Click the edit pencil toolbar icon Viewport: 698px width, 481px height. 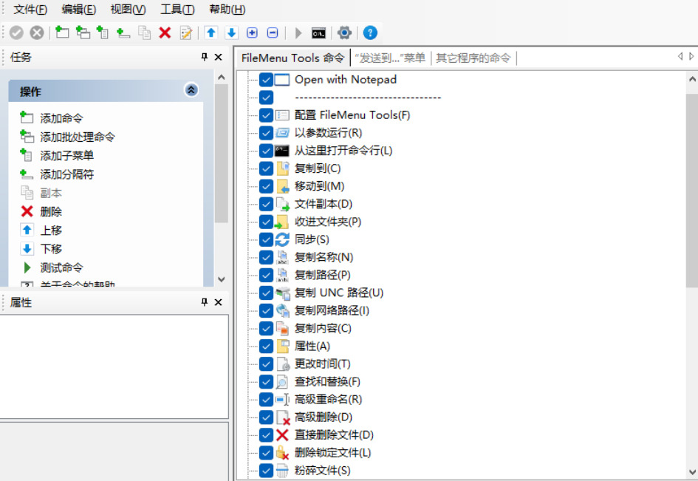(185, 33)
